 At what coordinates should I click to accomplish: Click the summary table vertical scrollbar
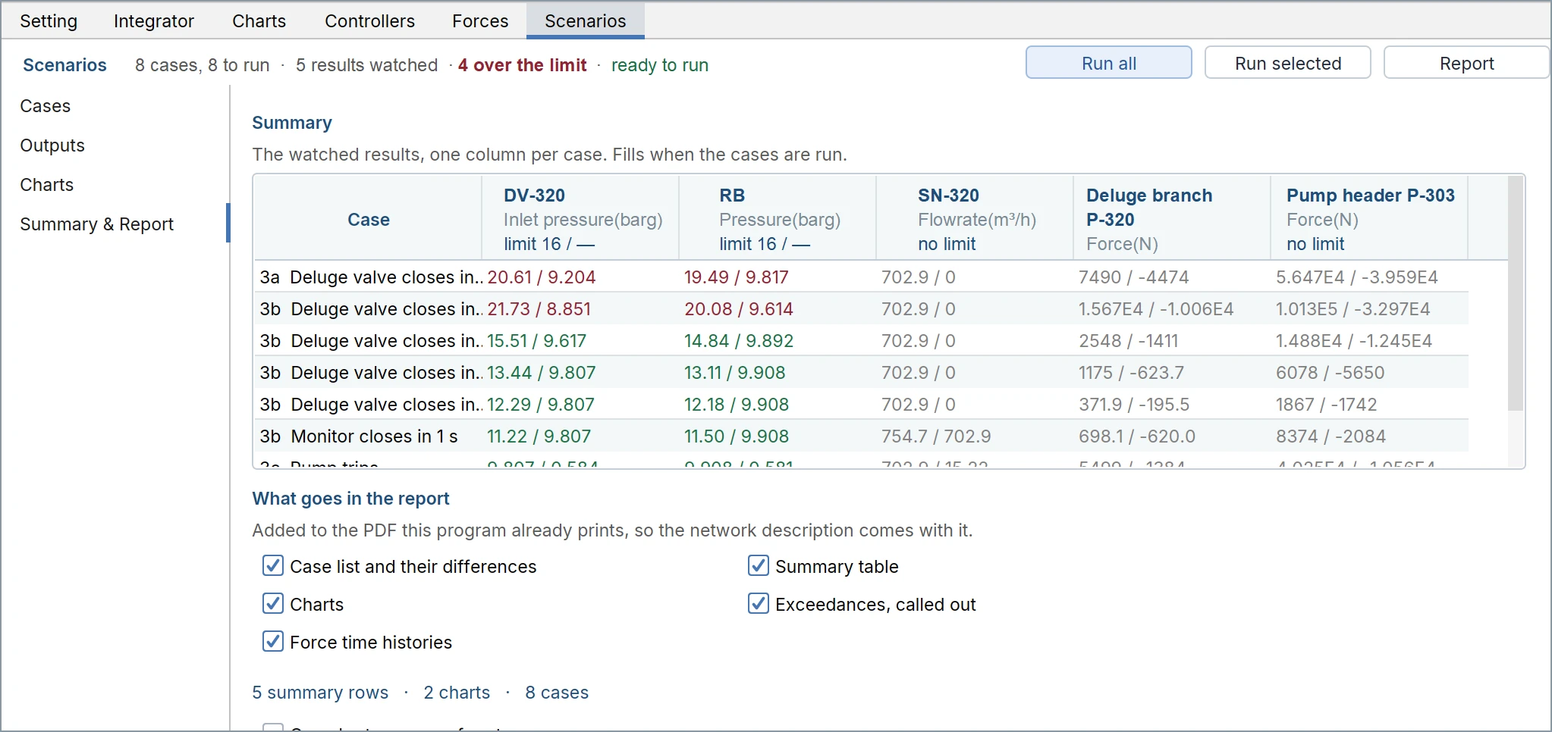tap(1516, 293)
